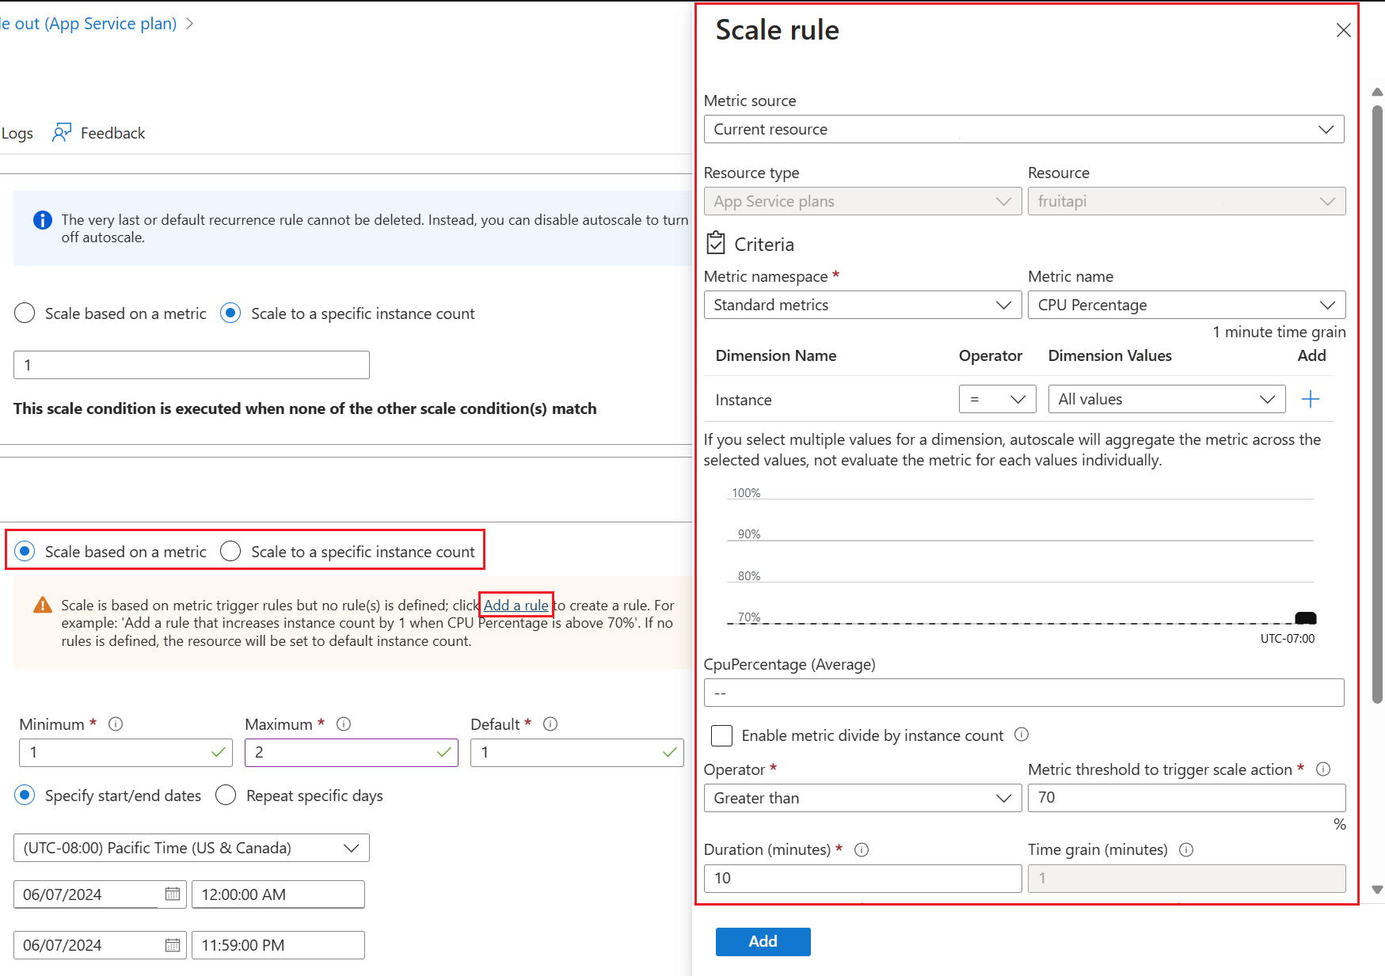Screen dimensions: 1385x976
Task: Click the scrollbar up arrow
Action: coord(1377,92)
